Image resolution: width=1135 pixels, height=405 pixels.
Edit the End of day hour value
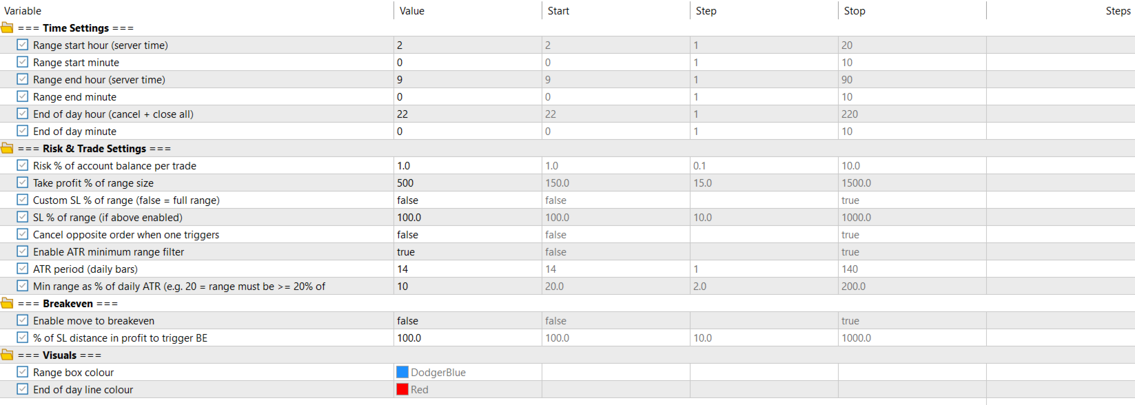click(x=467, y=114)
